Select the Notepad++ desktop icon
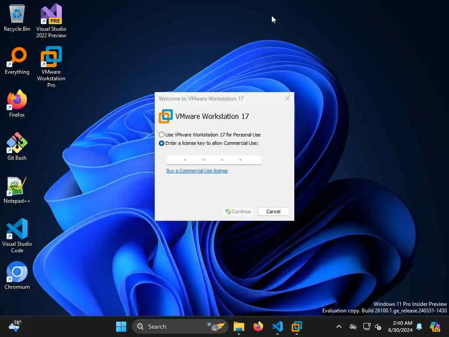This screenshot has width=449, height=337. coord(17,190)
